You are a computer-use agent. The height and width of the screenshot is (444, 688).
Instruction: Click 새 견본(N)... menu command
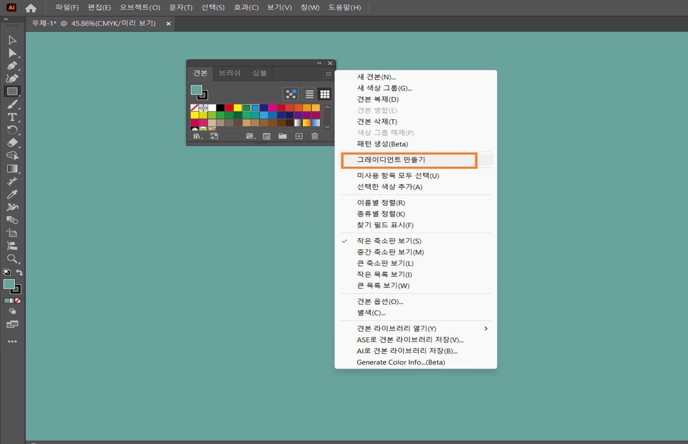pyautogui.click(x=376, y=77)
